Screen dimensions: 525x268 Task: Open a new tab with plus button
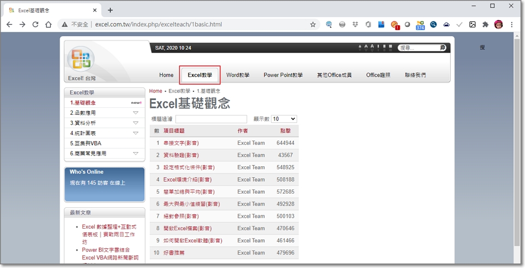click(110, 10)
